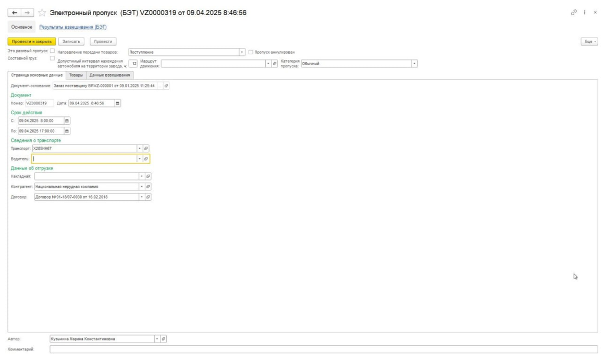Click 'Провести и закрыть' button
Screen dimensions: 605x362
[32, 41]
